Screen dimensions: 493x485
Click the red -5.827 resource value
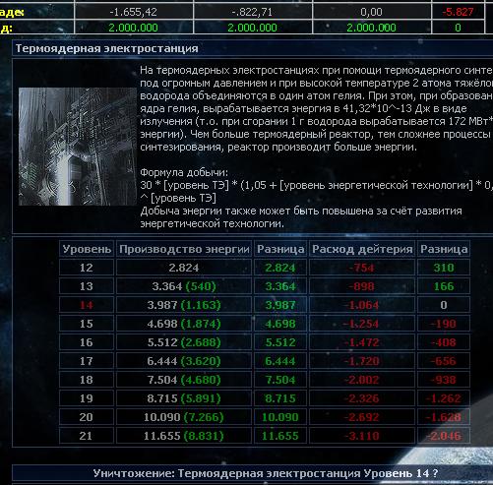458,12
